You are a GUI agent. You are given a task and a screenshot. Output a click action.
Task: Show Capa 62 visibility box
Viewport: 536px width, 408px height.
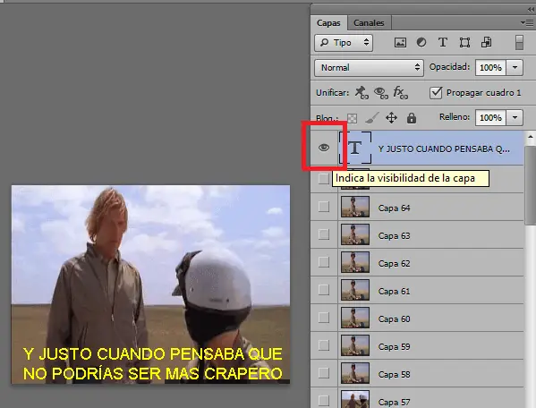tap(323, 262)
